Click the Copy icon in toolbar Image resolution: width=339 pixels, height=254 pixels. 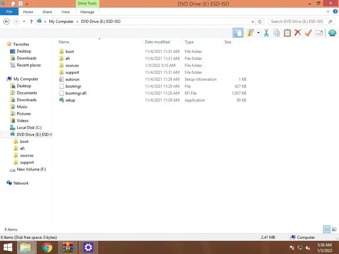point(277,33)
